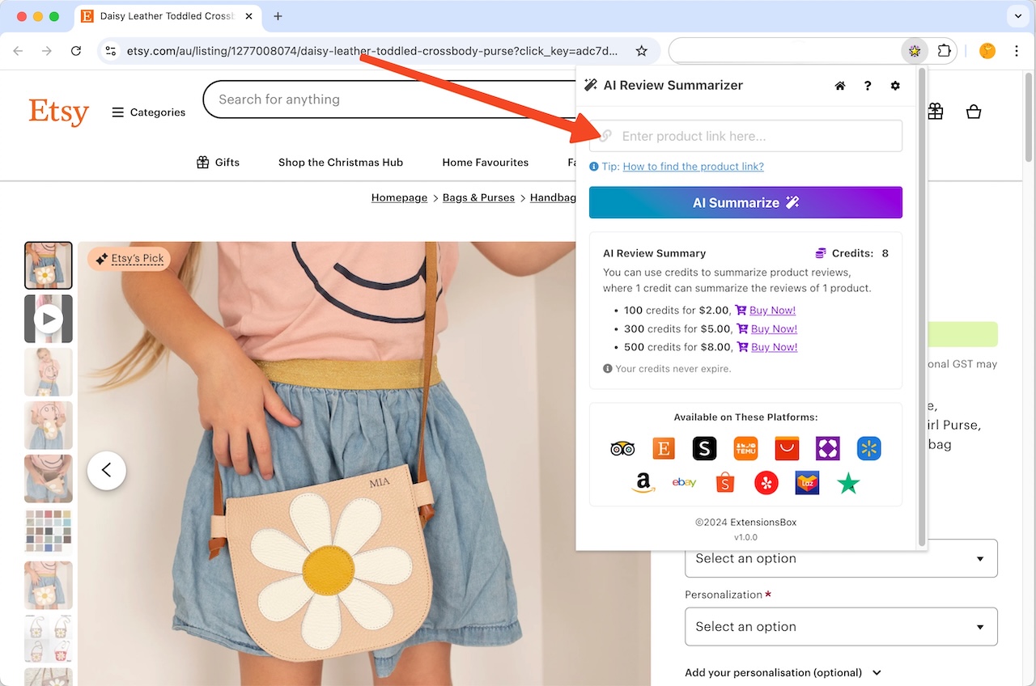Screen dimensions: 1036x686
Task: Select the Trustpilot star icon
Action: click(x=847, y=483)
